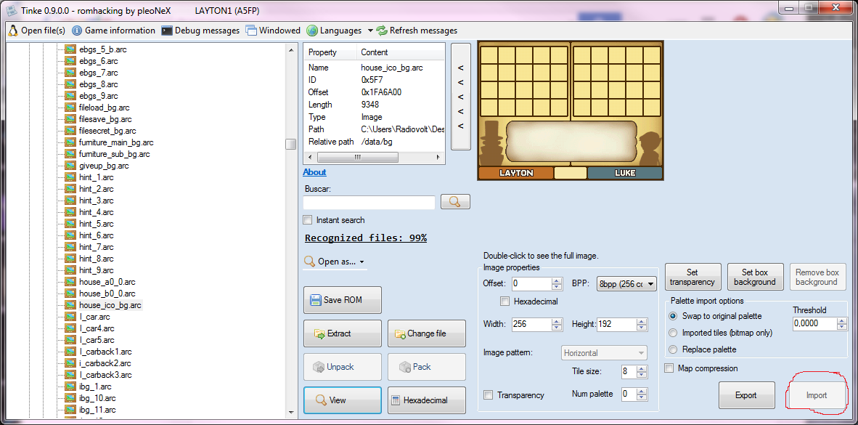Click the image icon of house_ico_bg.arc
This screenshot has width=858, height=425.
pyautogui.click(x=70, y=305)
